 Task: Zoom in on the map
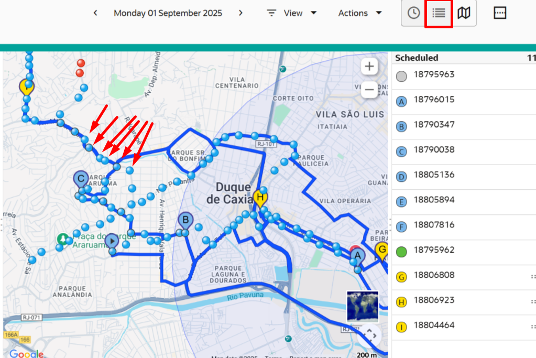tap(369, 67)
